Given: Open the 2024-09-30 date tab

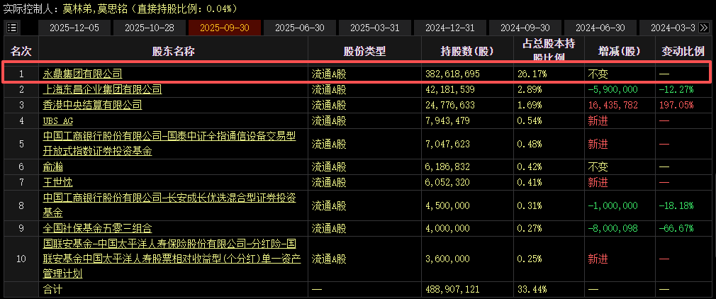Looking at the screenshot, I should click(525, 28).
